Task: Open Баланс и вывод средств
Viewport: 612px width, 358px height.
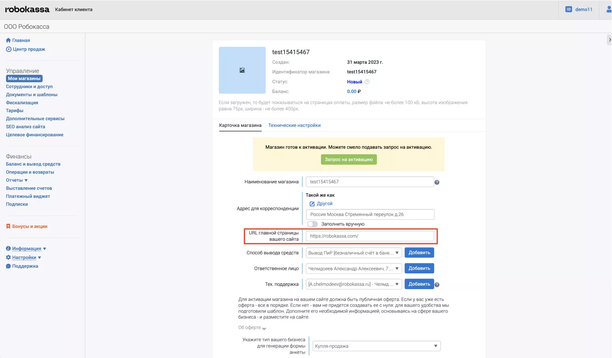Action: [x=33, y=164]
